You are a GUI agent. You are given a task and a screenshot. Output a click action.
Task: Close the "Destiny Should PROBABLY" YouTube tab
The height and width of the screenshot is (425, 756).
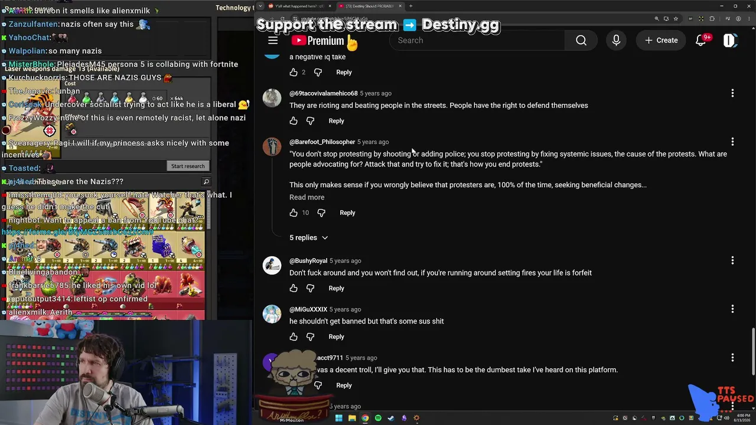pos(400,6)
